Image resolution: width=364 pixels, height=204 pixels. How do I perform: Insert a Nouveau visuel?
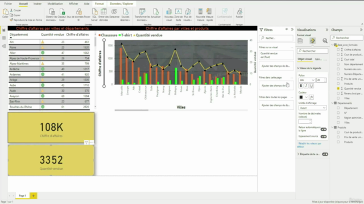[x=169, y=11]
